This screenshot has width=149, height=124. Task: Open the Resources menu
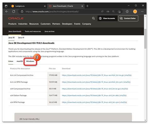[34, 24]
